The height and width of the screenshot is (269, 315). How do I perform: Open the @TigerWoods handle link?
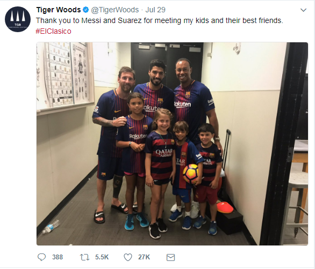115,10
